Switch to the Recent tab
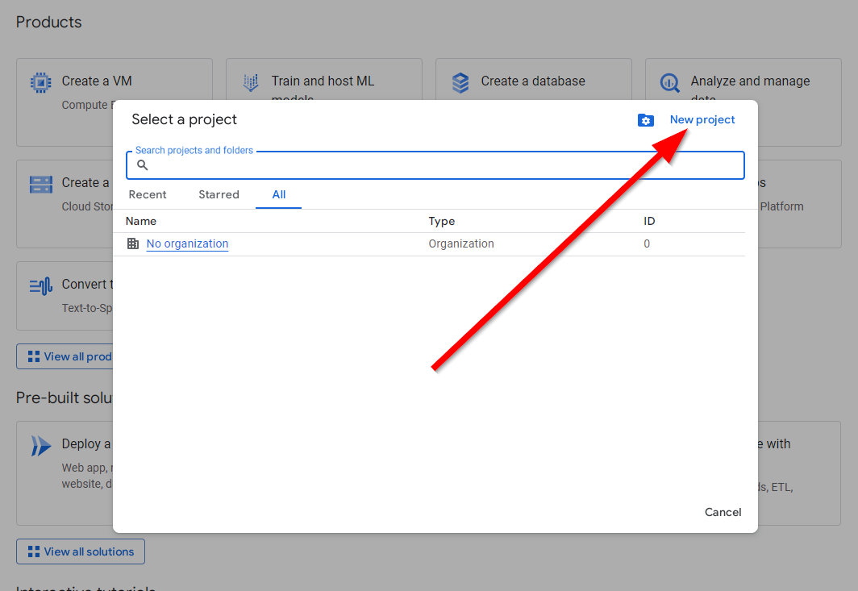This screenshot has height=591, width=858. (148, 194)
